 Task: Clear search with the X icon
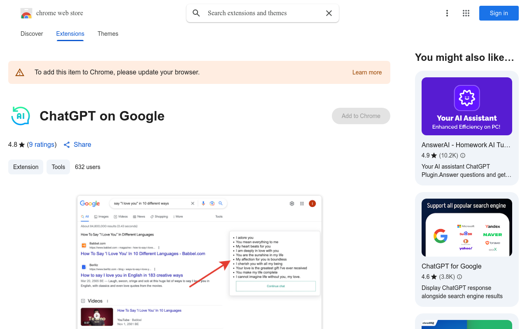click(x=329, y=13)
